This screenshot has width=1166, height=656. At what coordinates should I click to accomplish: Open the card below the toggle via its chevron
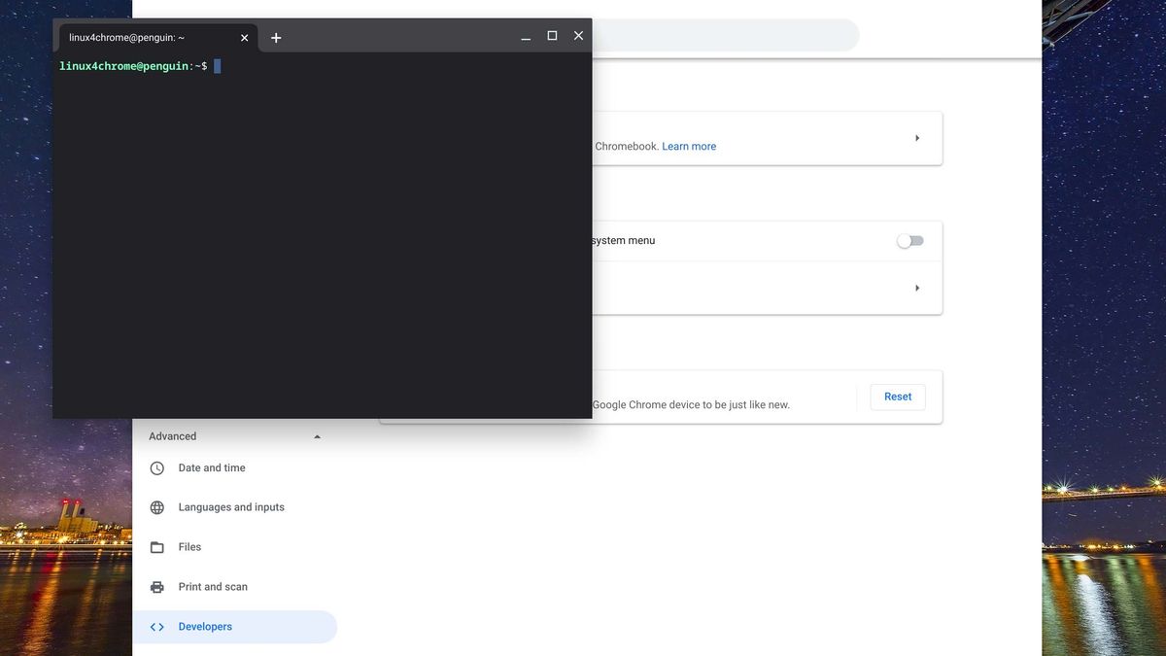(x=916, y=287)
